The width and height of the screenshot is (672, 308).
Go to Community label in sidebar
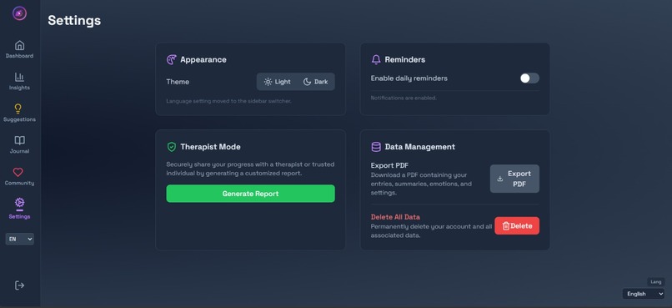tap(20, 183)
